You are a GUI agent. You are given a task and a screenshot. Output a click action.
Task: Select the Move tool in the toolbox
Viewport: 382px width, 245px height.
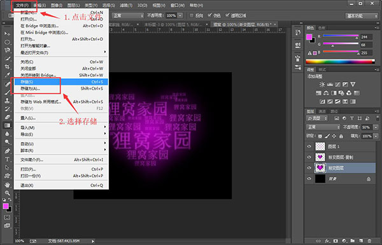coord(7,34)
